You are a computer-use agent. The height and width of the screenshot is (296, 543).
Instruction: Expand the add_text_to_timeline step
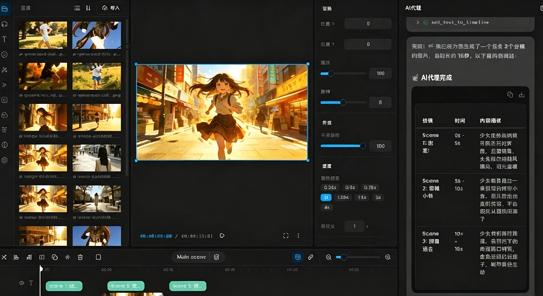click(x=418, y=22)
